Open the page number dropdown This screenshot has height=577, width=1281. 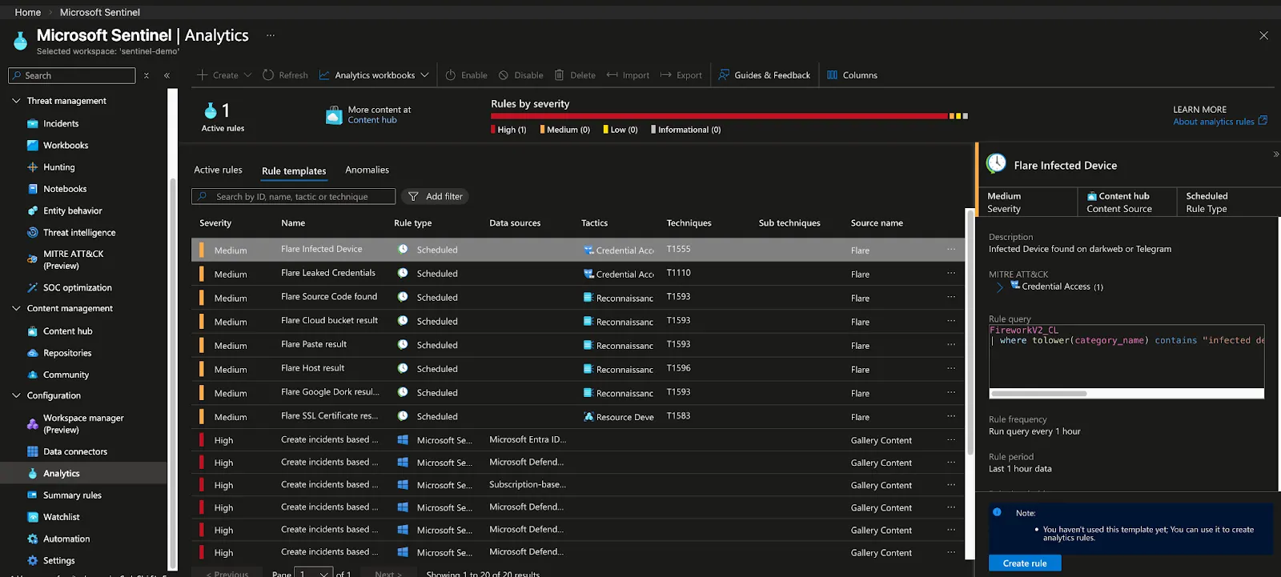tap(314, 573)
